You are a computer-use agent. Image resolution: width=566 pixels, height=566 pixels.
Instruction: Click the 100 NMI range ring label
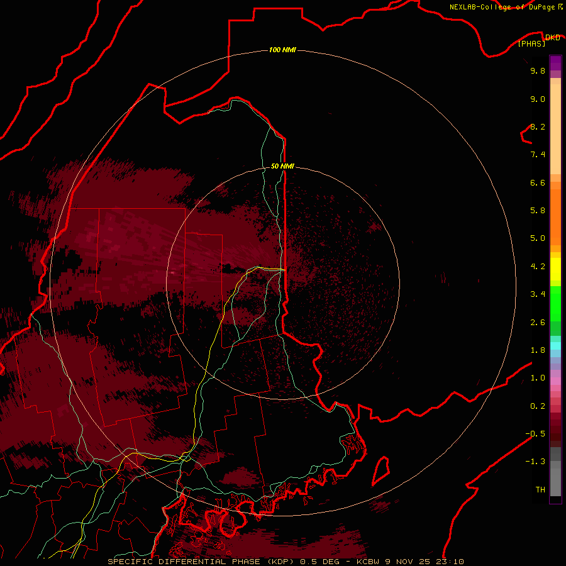(x=282, y=50)
